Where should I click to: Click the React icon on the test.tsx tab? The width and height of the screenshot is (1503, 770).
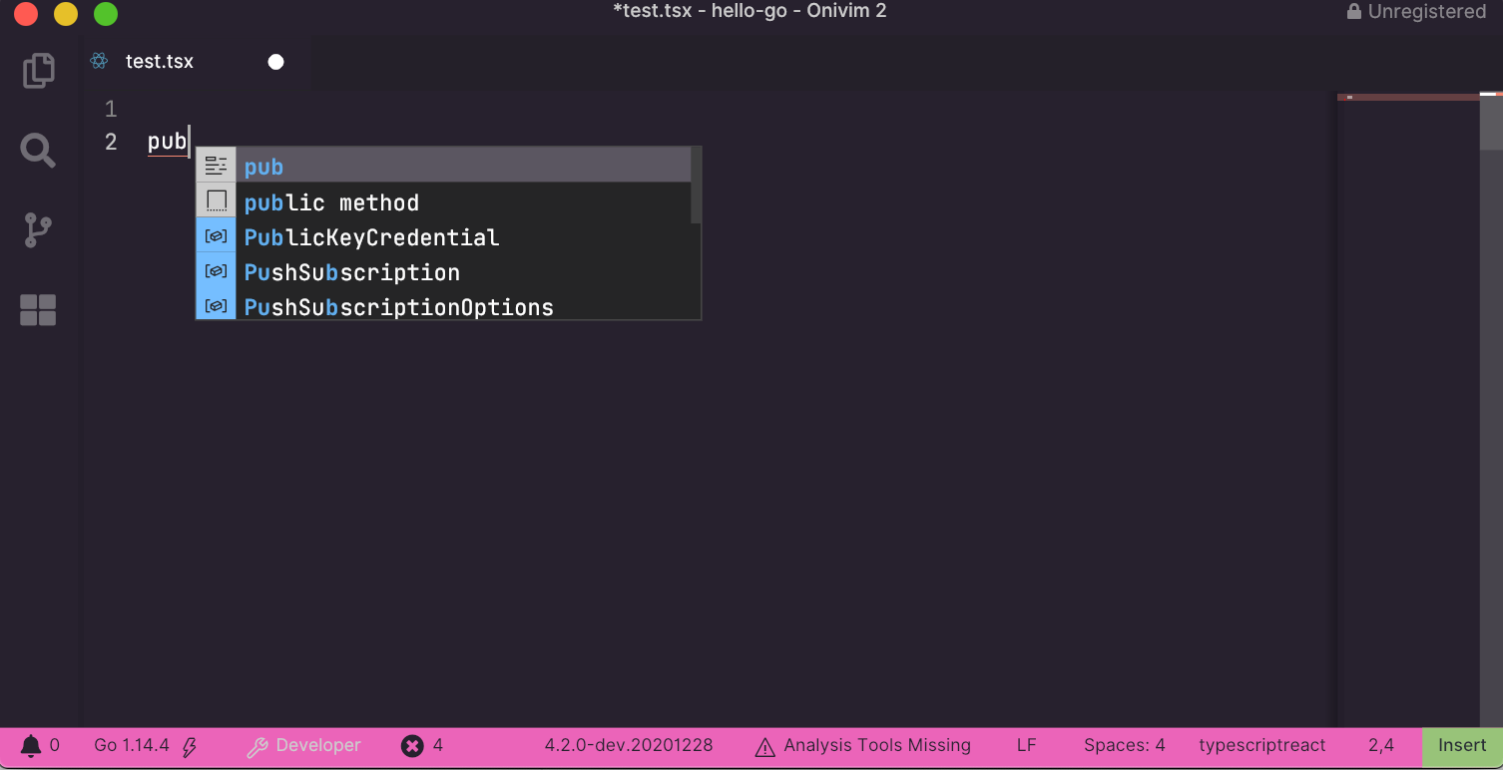click(98, 61)
